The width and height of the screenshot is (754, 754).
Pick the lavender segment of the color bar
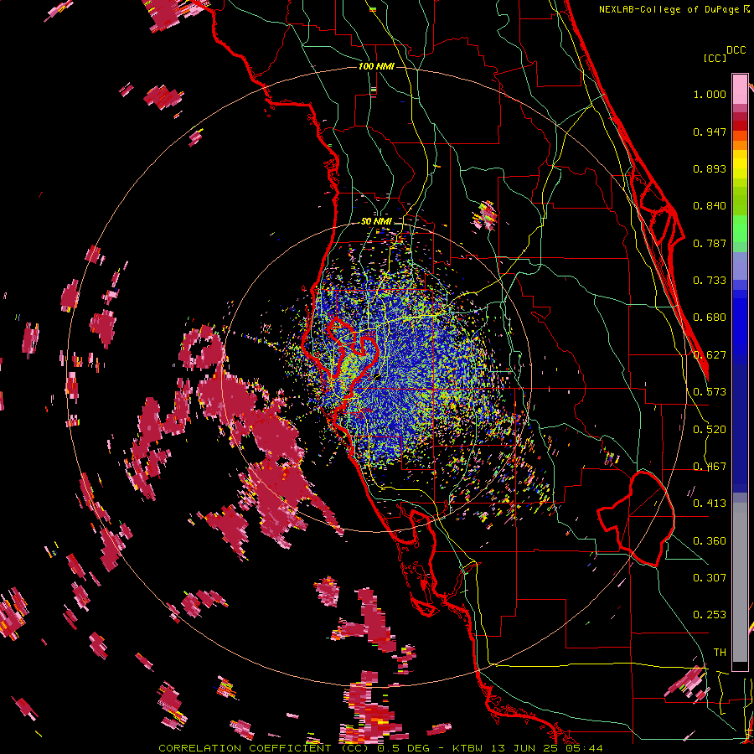point(740,266)
